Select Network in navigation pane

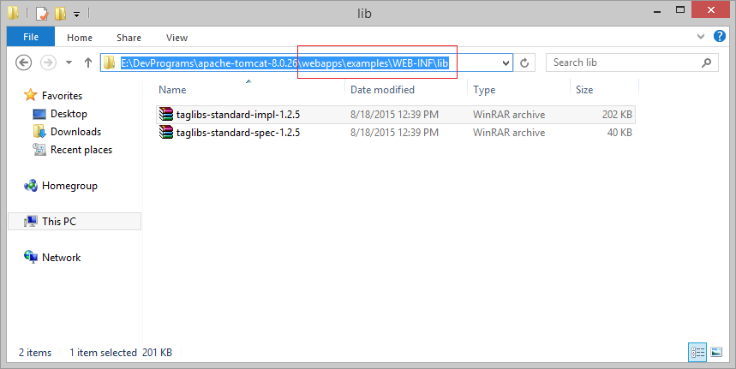(x=61, y=258)
